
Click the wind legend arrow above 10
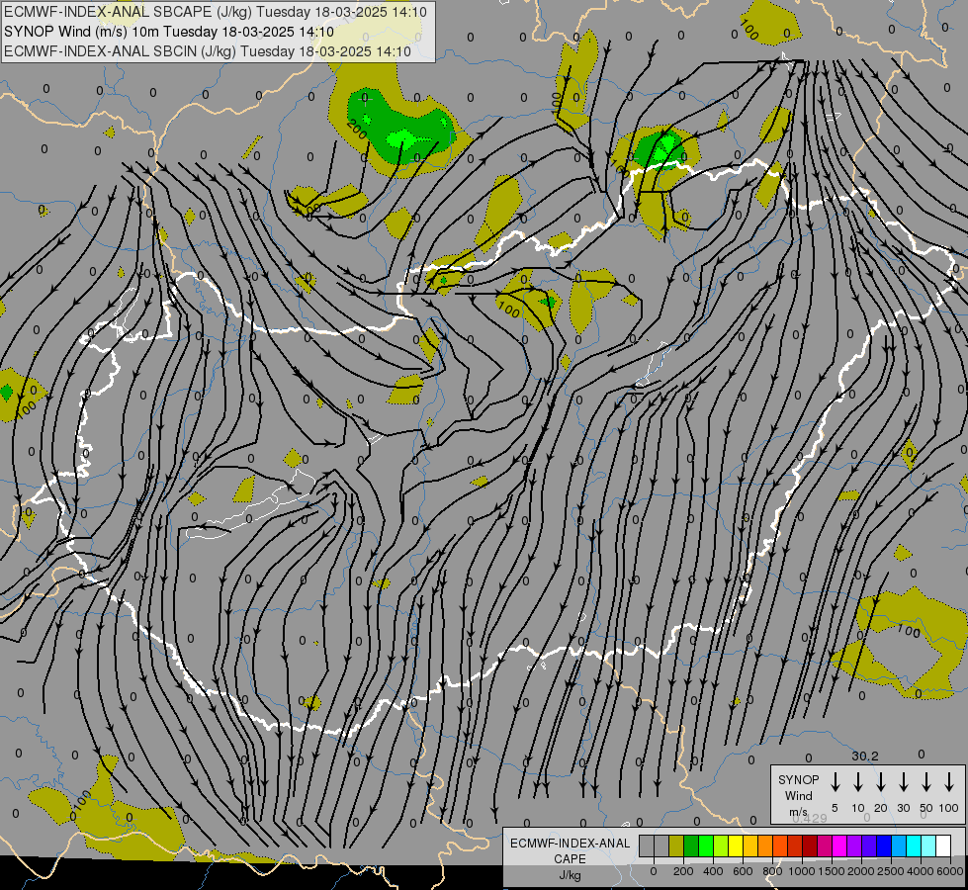[x=857, y=782]
